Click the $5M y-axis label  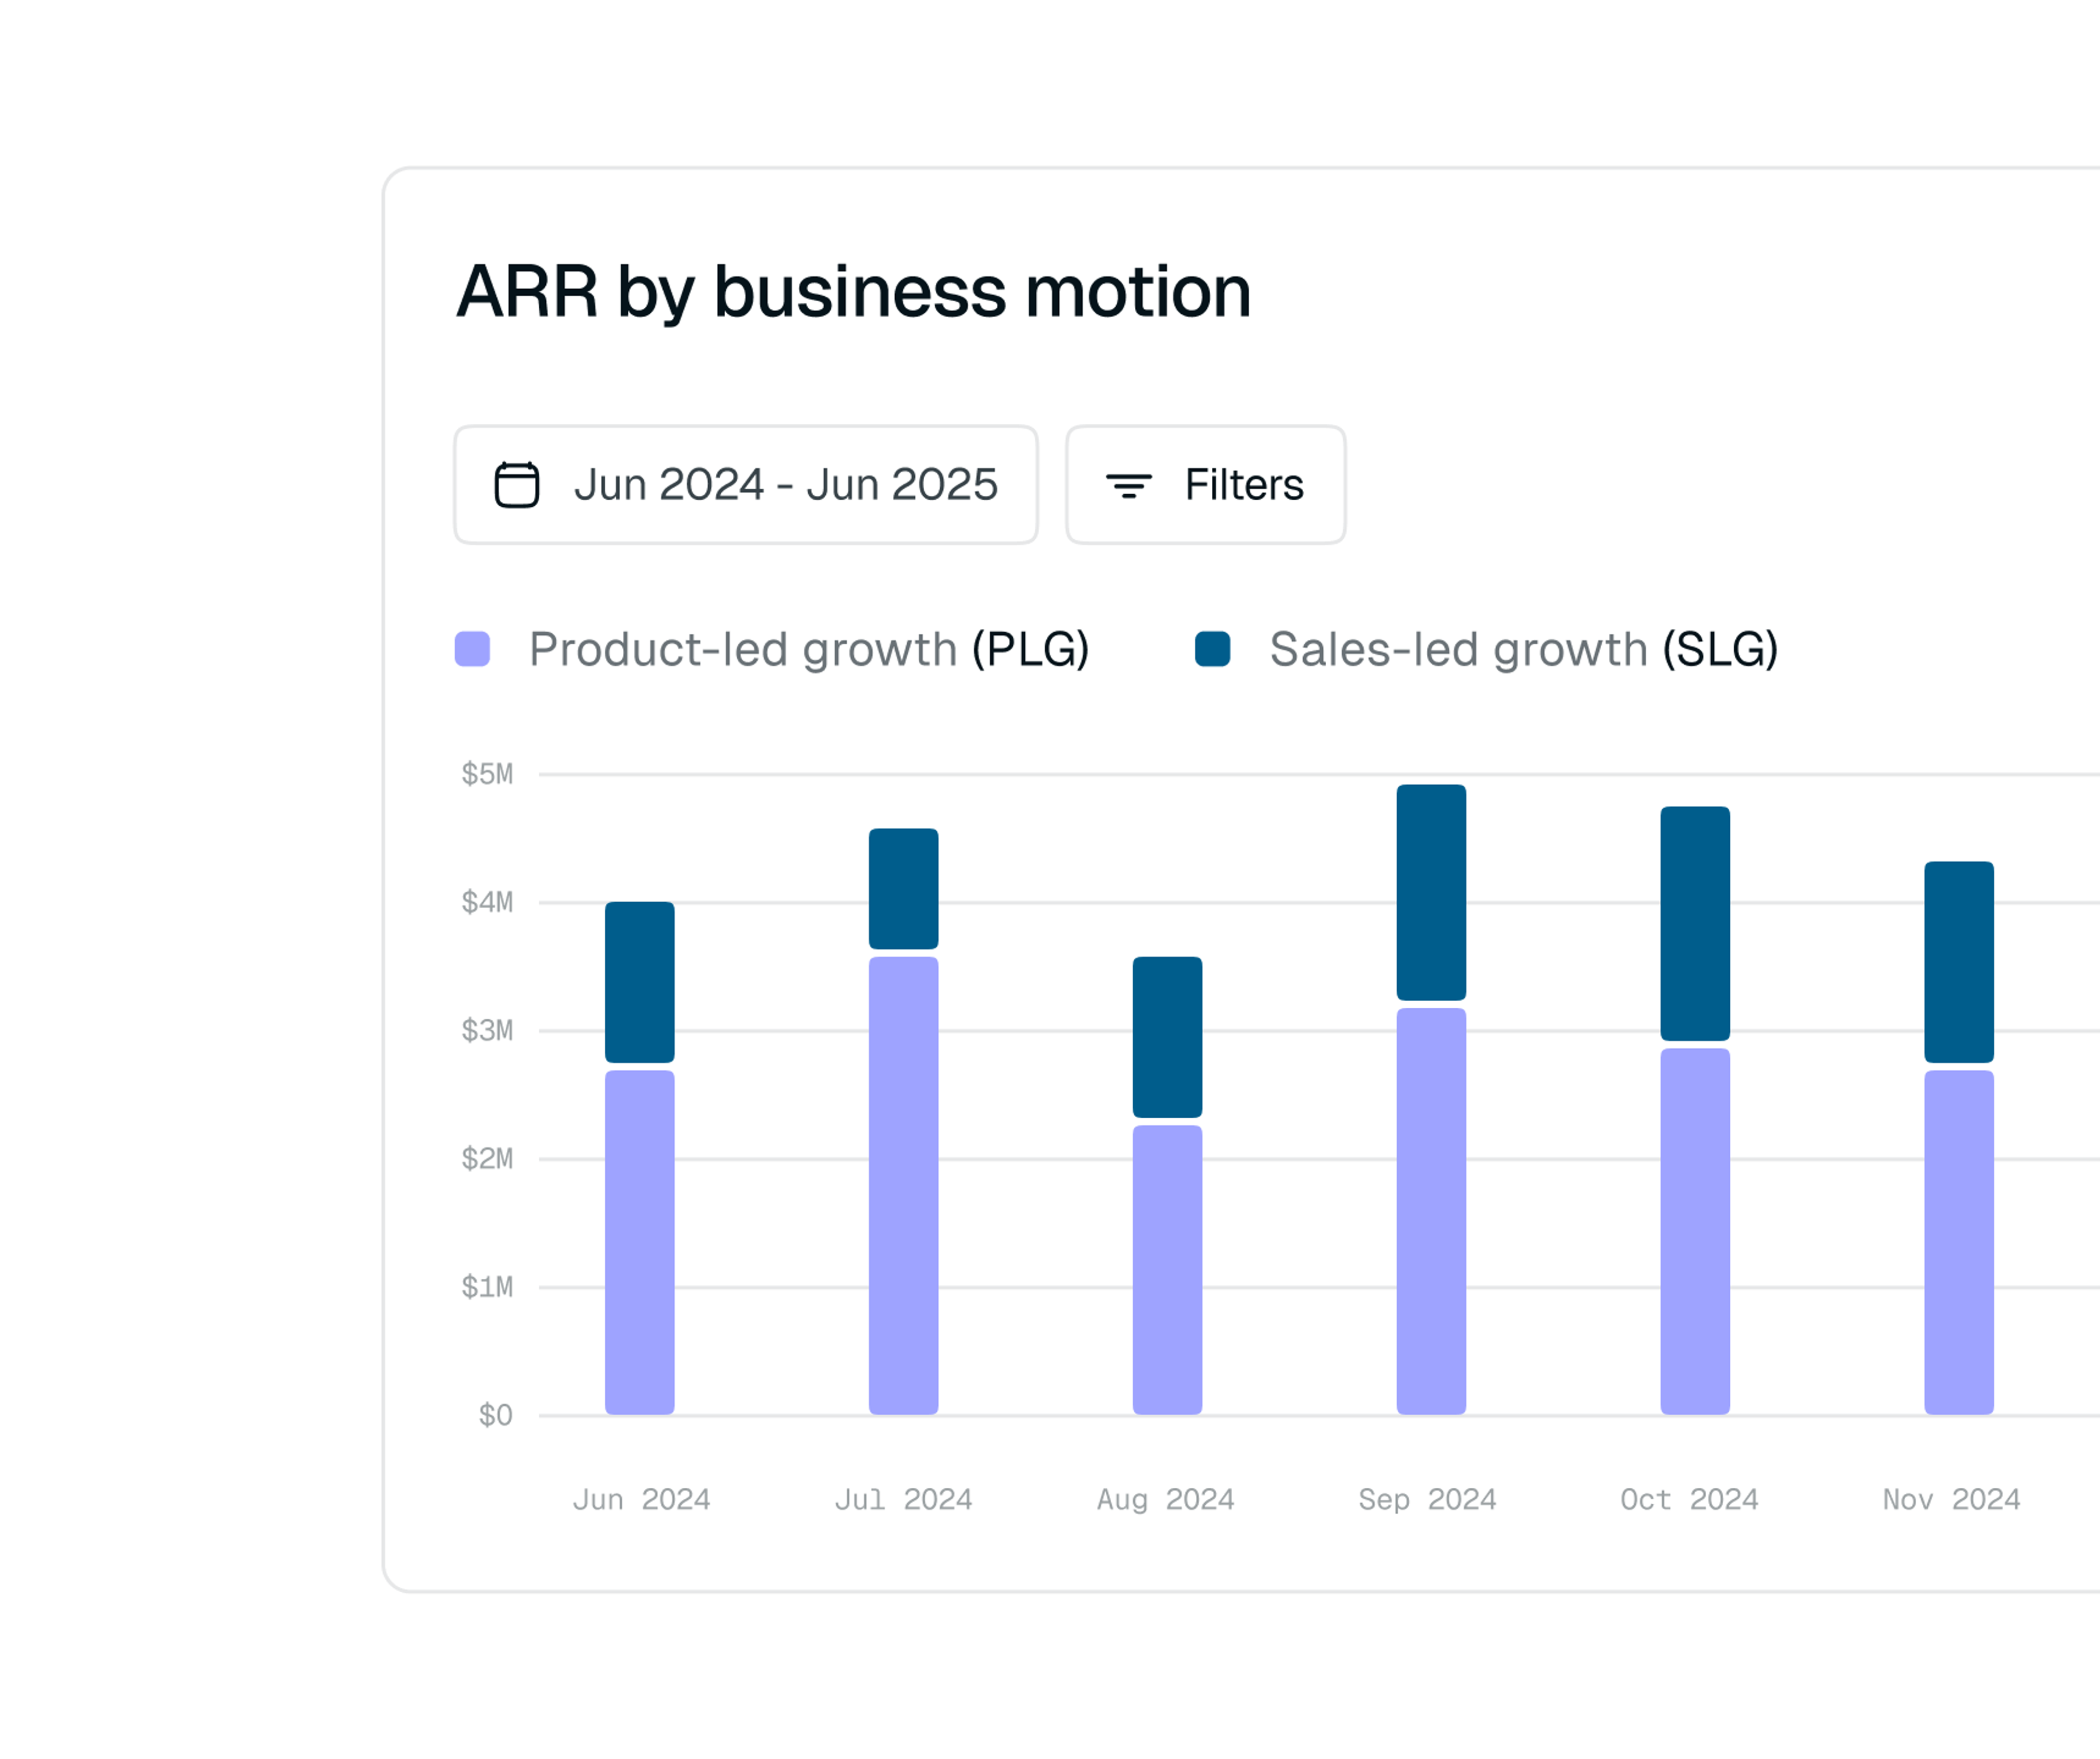487,773
